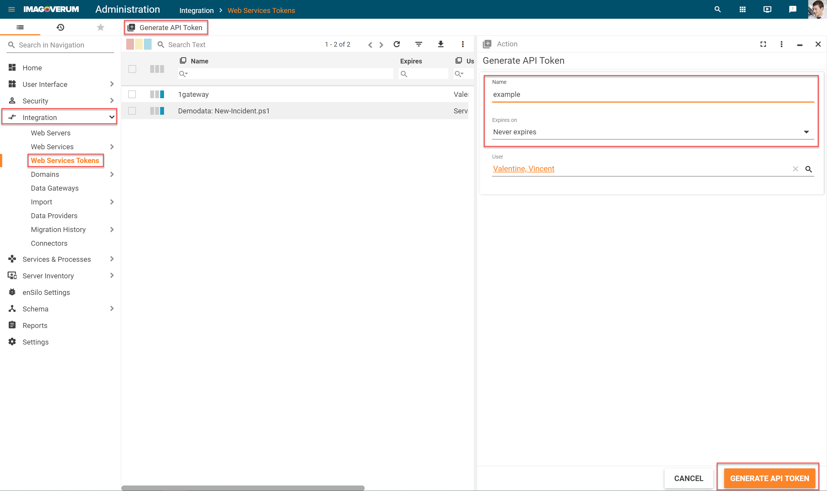Click the download export icon
This screenshot has height=491, width=827.
[441, 44]
